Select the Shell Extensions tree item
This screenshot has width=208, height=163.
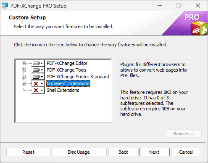point(63,90)
